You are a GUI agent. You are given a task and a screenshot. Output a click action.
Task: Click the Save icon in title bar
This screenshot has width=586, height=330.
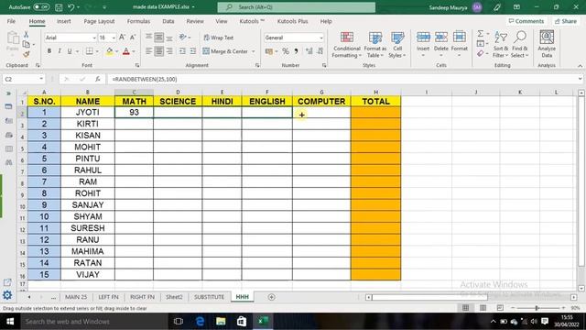[59, 7]
